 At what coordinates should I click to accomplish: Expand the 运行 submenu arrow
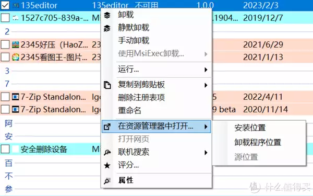206,70
